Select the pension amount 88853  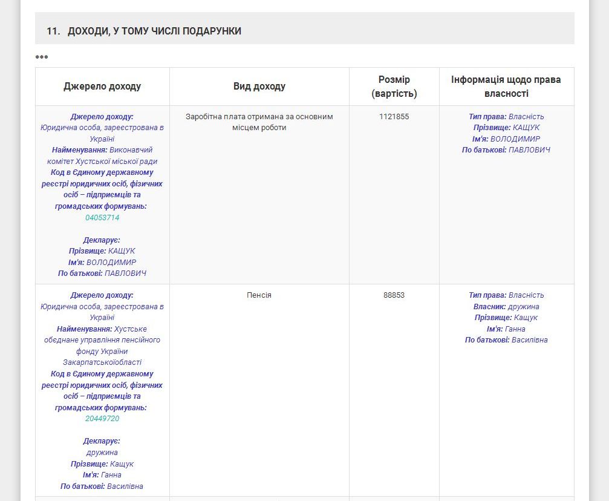tap(394, 295)
